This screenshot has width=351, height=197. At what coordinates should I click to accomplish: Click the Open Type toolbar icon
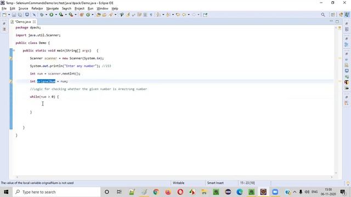[x=98, y=15]
